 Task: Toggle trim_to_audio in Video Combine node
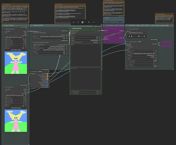142,63
